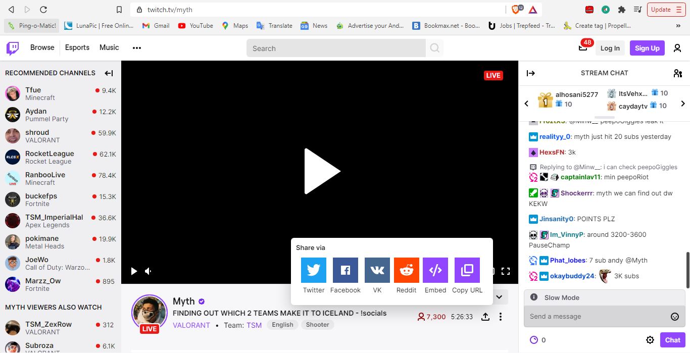Image resolution: width=690 pixels, height=353 pixels.
Task: Click the Sign Up button
Action: [x=647, y=48]
